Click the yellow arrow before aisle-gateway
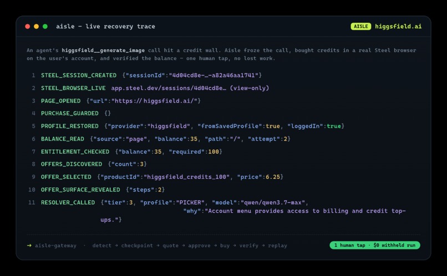 pyautogui.click(x=29, y=245)
